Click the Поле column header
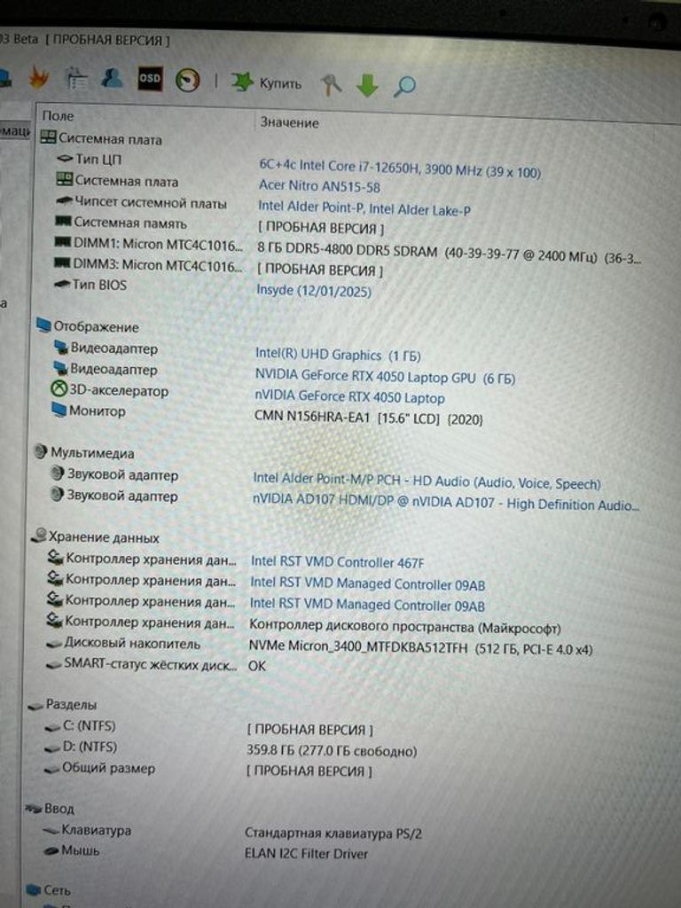This screenshot has width=681, height=908. [58, 116]
